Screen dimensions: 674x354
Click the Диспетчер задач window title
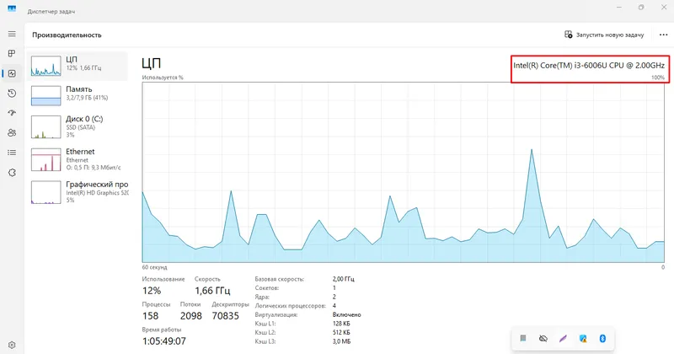(51, 12)
